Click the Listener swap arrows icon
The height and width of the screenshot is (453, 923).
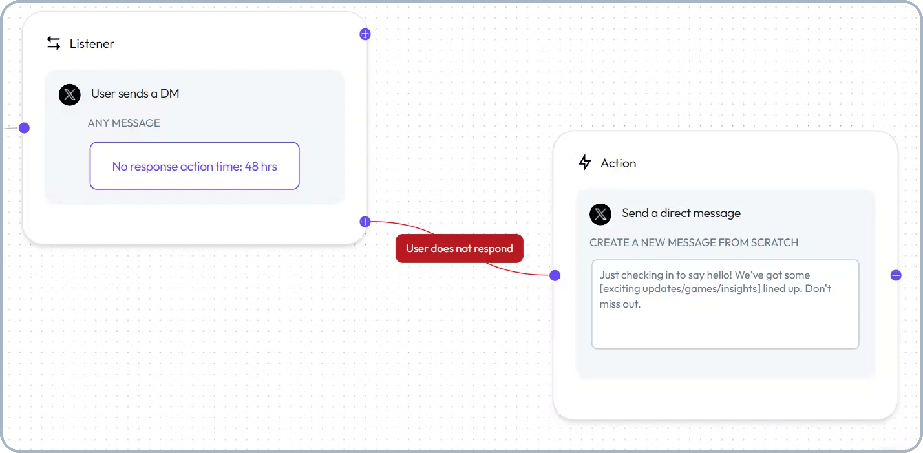54,43
